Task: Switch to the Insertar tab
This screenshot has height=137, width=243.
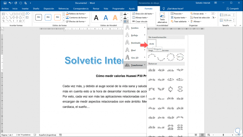Action: [x=25, y=9]
